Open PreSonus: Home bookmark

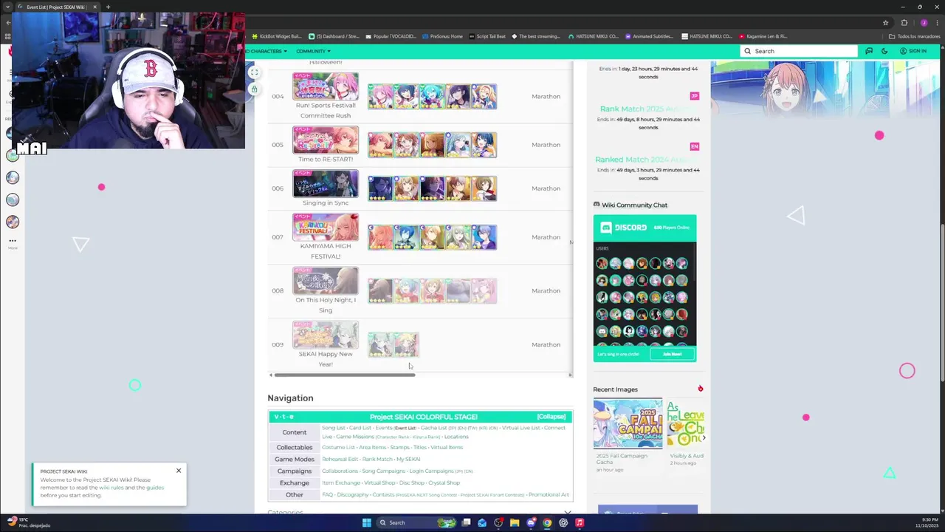[x=442, y=36]
